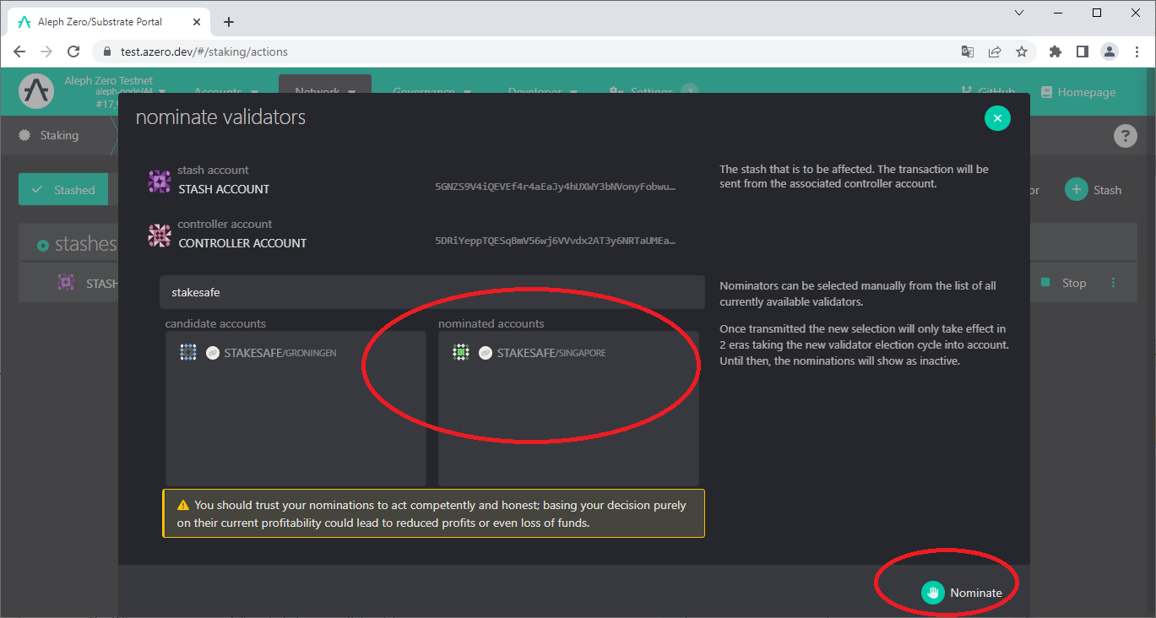Click the Stash add button
The width and height of the screenshot is (1156, 618).
click(x=1094, y=190)
